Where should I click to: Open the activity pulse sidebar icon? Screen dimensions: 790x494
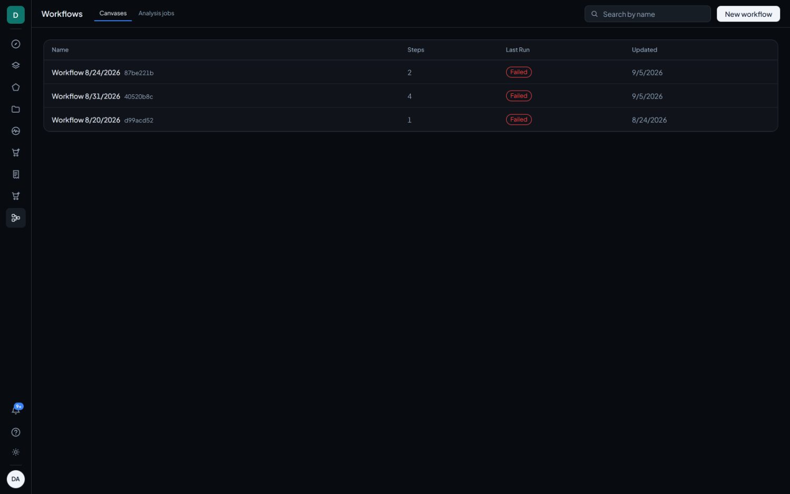(x=16, y=131)
